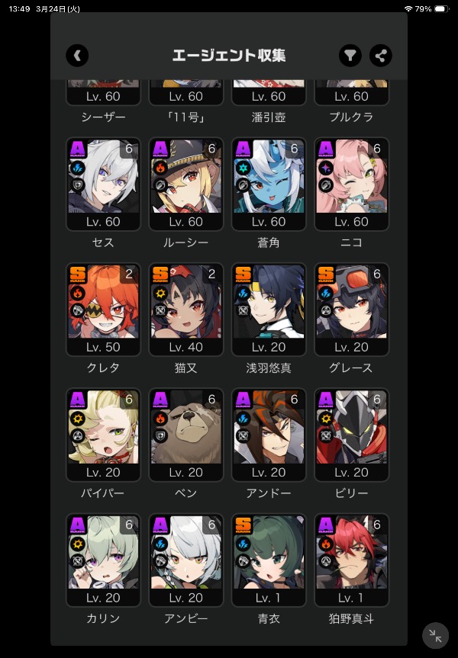Viewport: 458px width, 658px height.
Task: Tap the アンビー agent name label
Action: pyautogui.click(x=185, y=618)
